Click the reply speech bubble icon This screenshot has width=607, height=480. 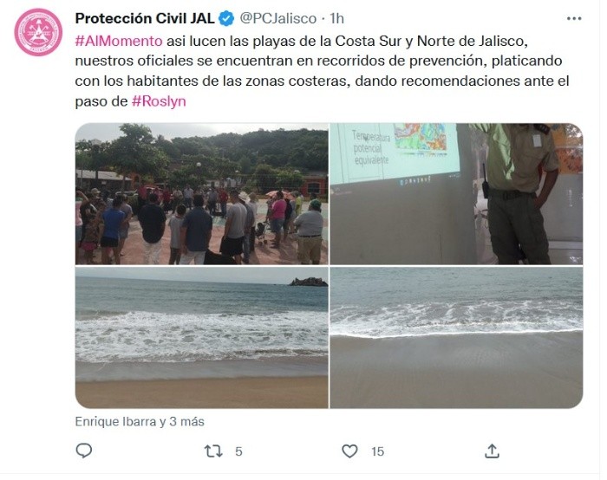click(83, 451)
